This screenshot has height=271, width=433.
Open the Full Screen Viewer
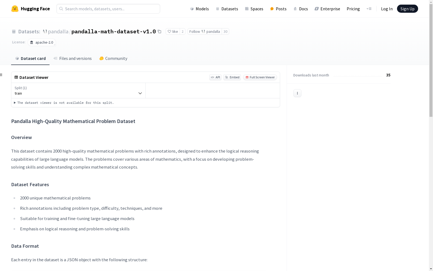(260, 77)
